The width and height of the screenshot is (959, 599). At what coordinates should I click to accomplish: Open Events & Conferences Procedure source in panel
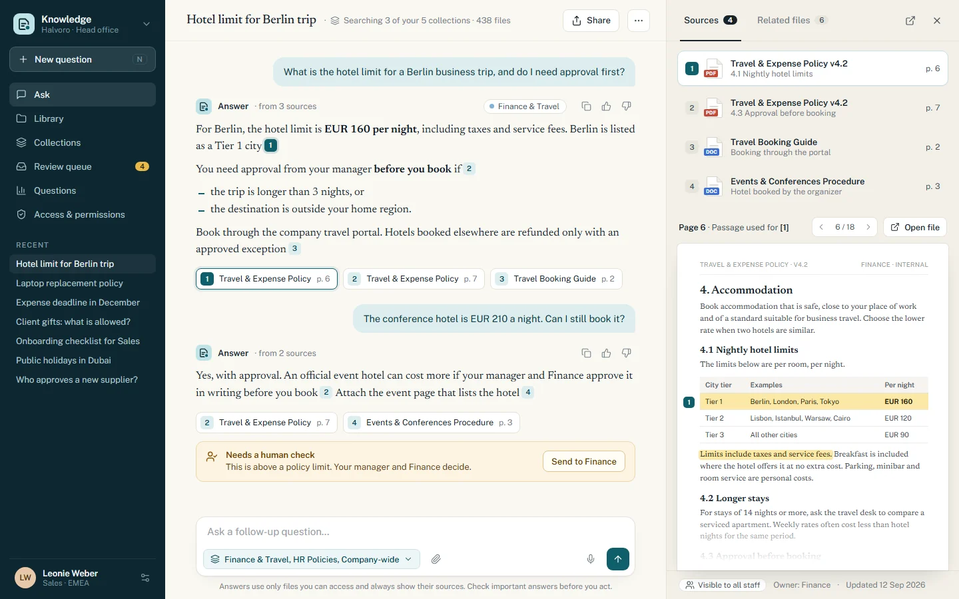tap(812, 186)
